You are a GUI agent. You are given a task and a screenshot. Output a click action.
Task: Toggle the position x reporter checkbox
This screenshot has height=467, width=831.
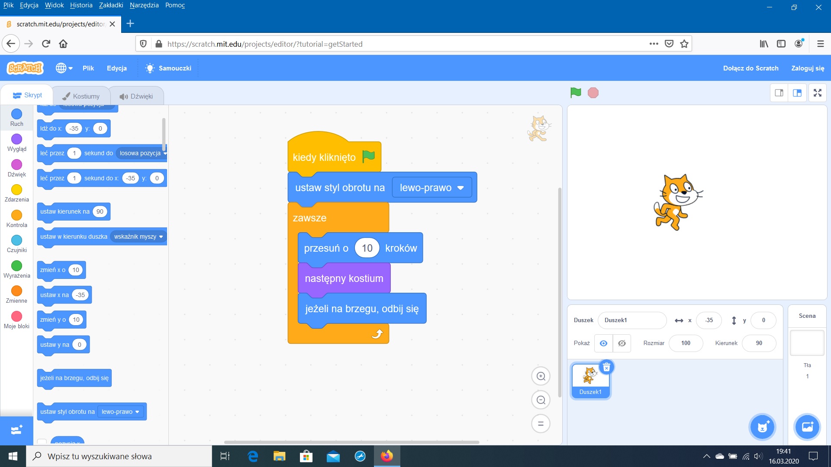click(42, 442)
